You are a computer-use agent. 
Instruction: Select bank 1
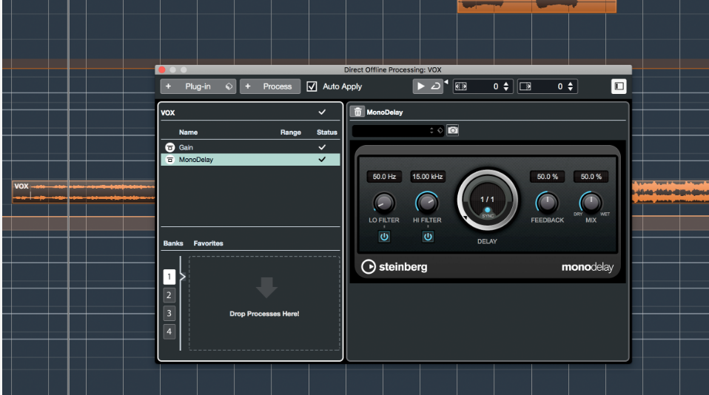pos(169,277)
